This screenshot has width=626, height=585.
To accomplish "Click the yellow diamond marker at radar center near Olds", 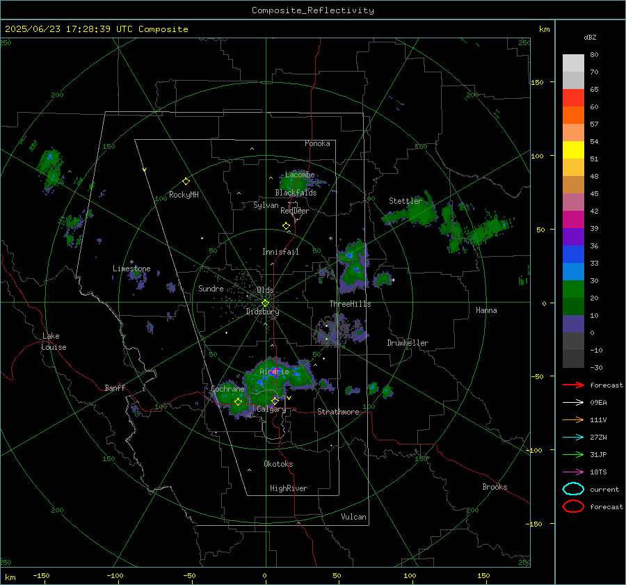I will [x=265, y=303].
